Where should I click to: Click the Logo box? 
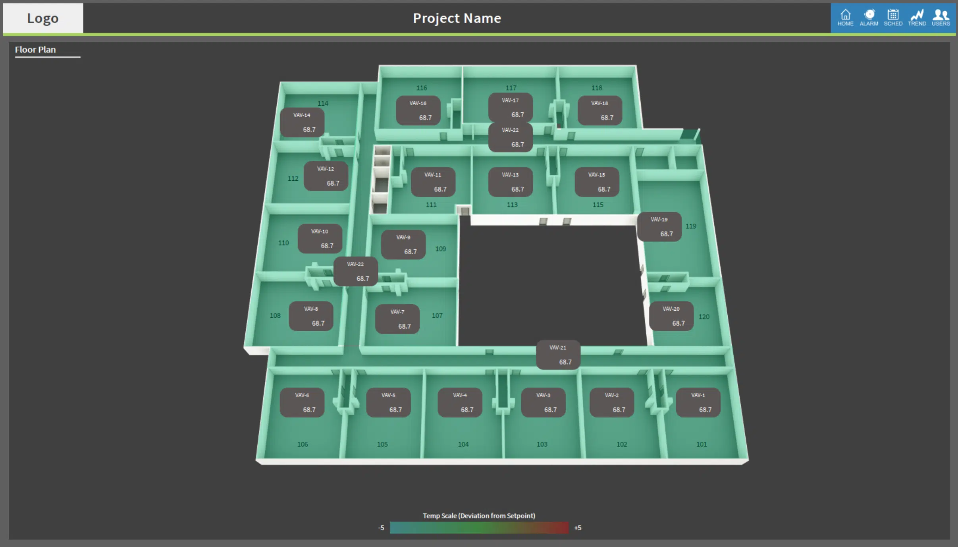tap(43, 18)
